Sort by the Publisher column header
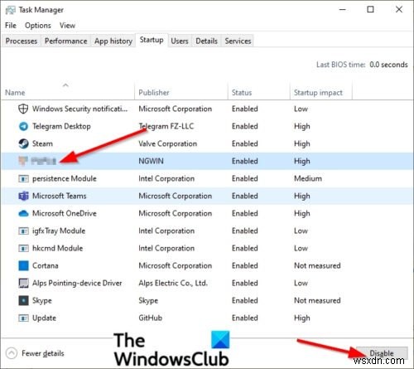Viewport: 414px width, 369px height. pyautogui.click(x=181, y=93)
